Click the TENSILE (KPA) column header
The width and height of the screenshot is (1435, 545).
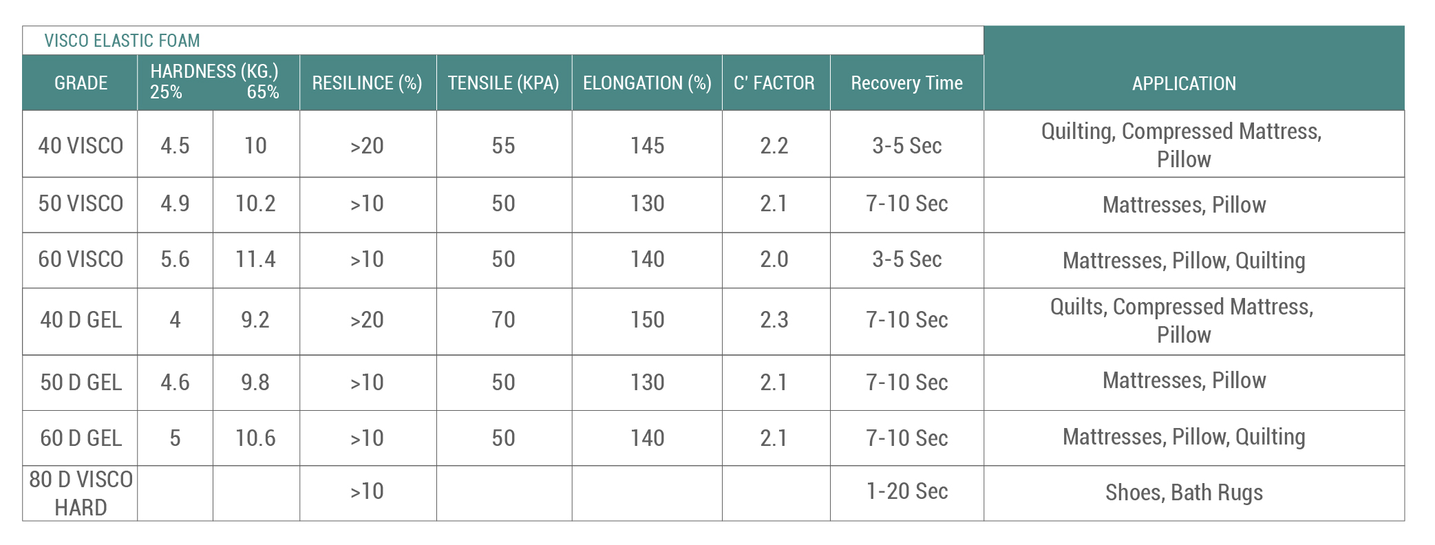tap(503, 83)
